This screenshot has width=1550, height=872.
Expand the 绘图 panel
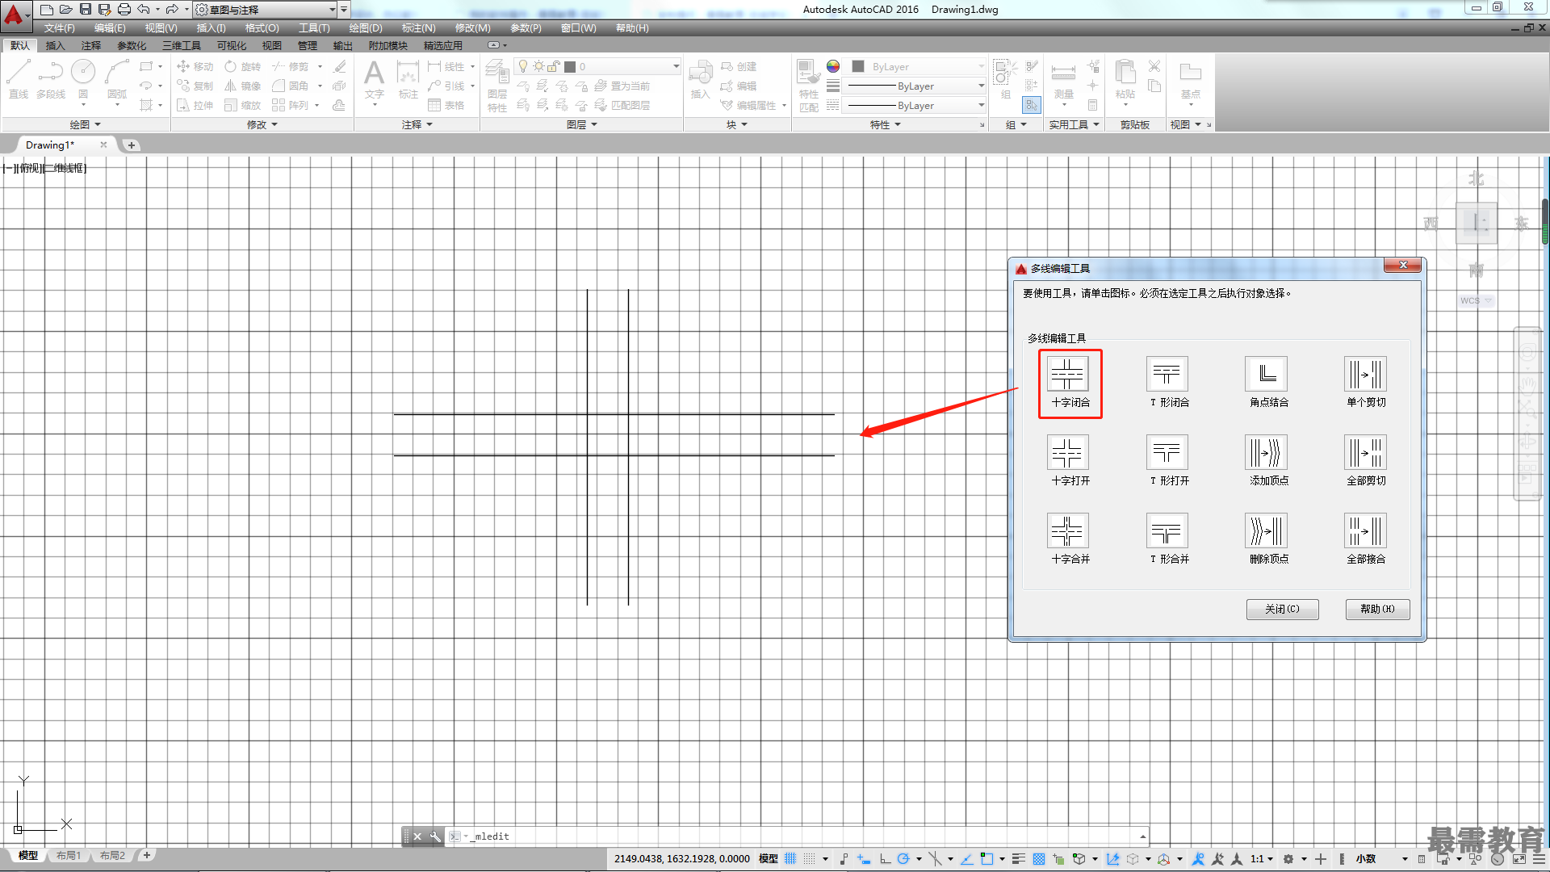point(85,124)
